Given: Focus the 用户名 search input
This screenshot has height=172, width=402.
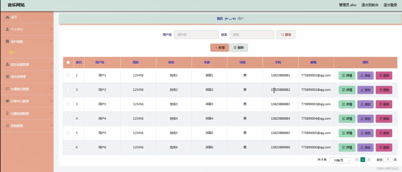Looking at the screenshot, I should pyautogui.click(x=196, y=35).
